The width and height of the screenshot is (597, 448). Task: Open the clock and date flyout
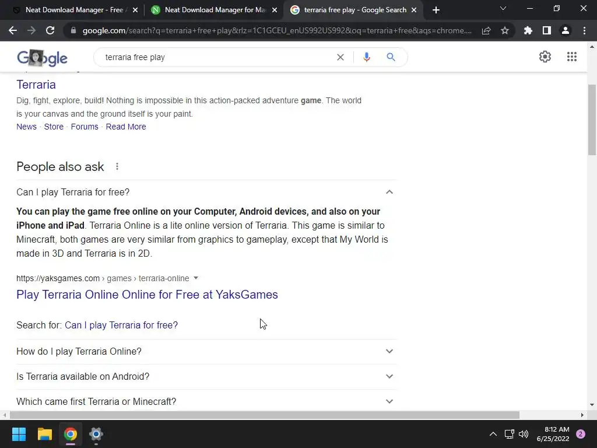pos(553,434)
